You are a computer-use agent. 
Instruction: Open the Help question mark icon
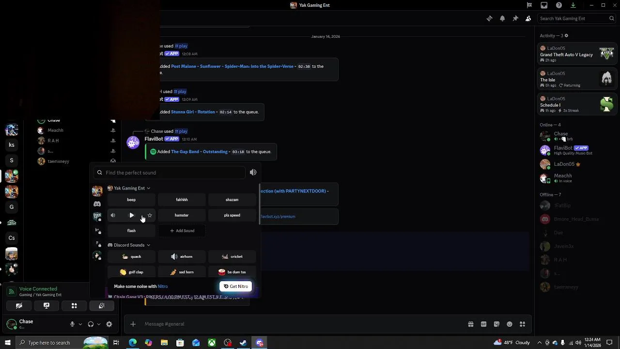[x=559, y=5]
